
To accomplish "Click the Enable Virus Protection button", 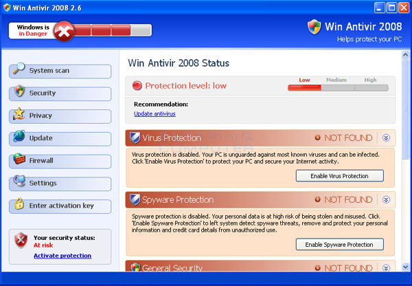I will pyautogui.click(x=340, y=176).
